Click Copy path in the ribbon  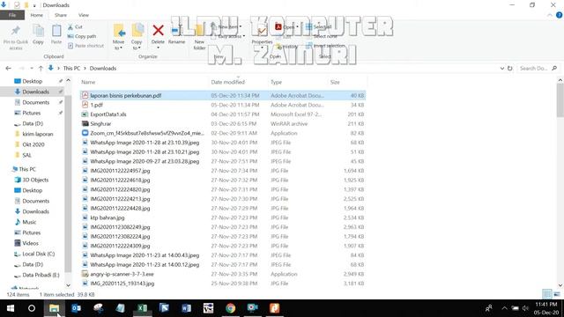pos(82,36)
